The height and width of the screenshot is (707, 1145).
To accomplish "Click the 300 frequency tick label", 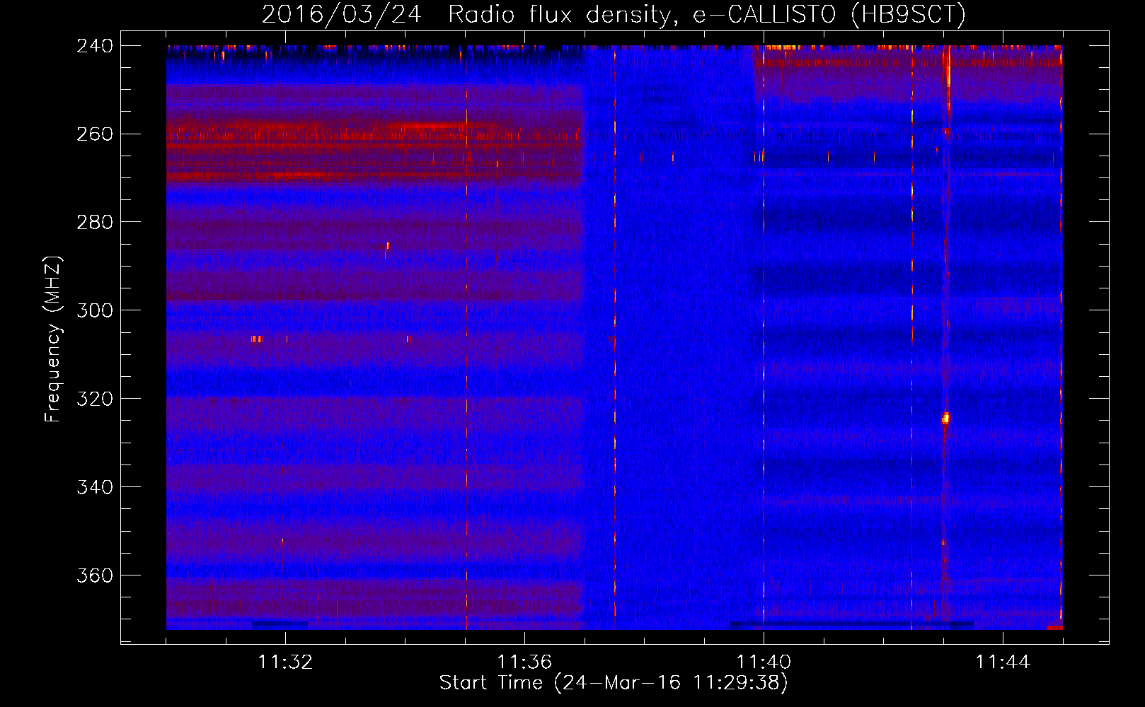I will click(x=95, y=310).
